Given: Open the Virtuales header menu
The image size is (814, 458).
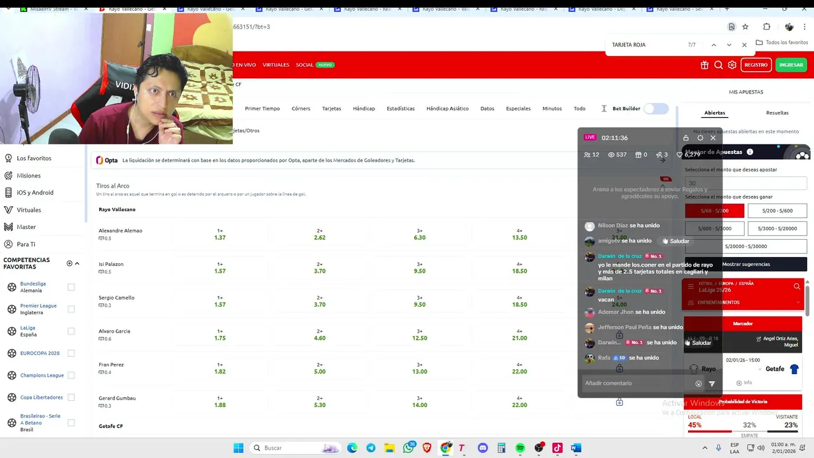Looking at the screenshot, I should tap(275, 65).
